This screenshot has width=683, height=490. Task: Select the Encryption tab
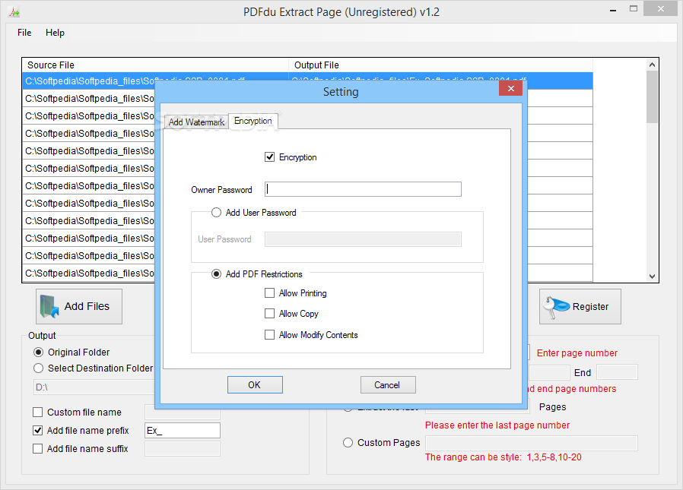pos(253,121)
